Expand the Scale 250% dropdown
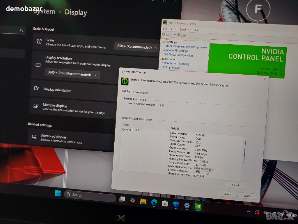The width and height of the screenshot is (298, 224). pos(137,47)
